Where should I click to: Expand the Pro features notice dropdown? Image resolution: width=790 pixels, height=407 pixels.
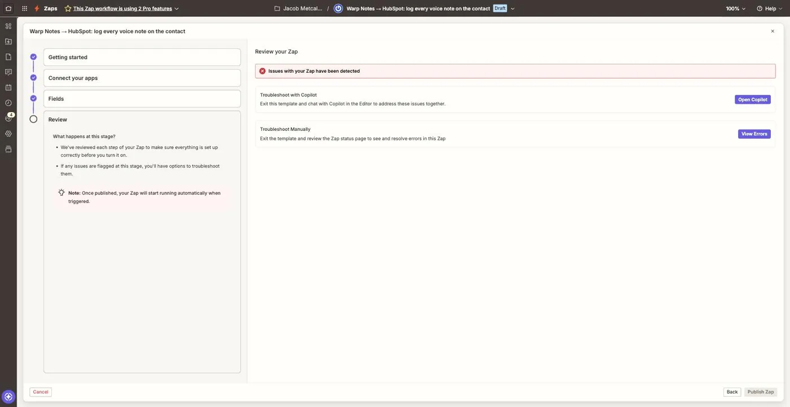pyautogui.click(x=177, y=8)
